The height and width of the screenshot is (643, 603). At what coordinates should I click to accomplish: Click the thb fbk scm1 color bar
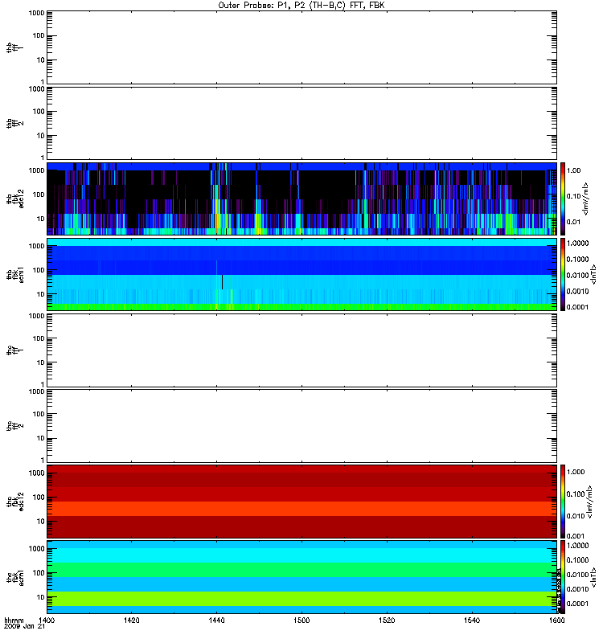(563, 274)
